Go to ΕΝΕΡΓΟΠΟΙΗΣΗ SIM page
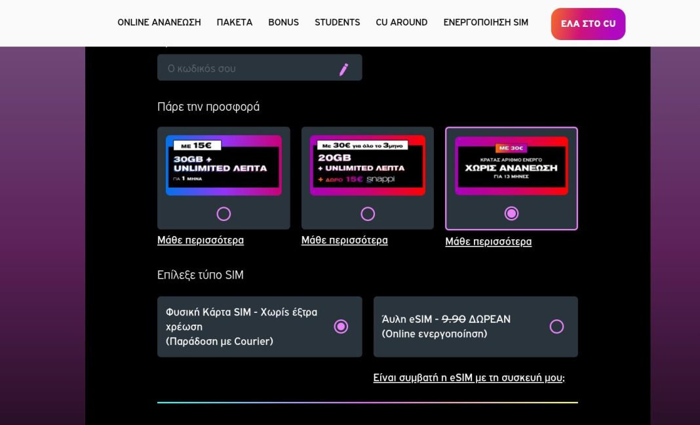700x425 pixels. pyautogui.click(x=486, y=22)
